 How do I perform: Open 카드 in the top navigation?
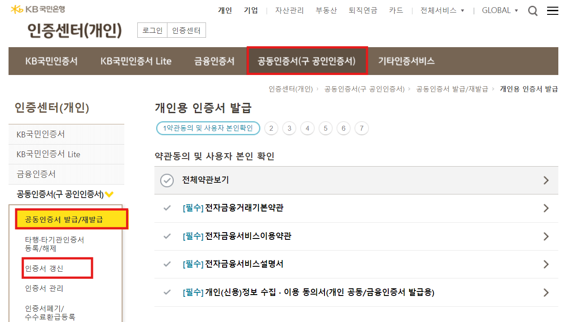pyautogui.click(x=396, y=10)
